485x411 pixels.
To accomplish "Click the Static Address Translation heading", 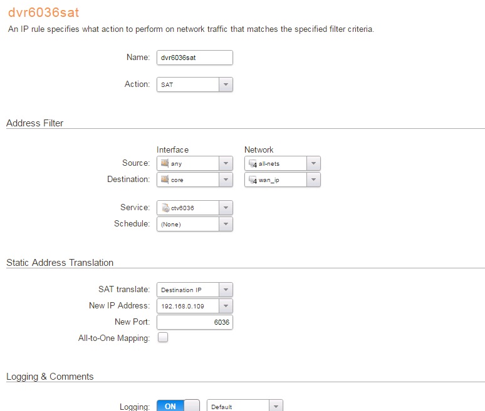I will pyautogui.click(x=60, y=263).
